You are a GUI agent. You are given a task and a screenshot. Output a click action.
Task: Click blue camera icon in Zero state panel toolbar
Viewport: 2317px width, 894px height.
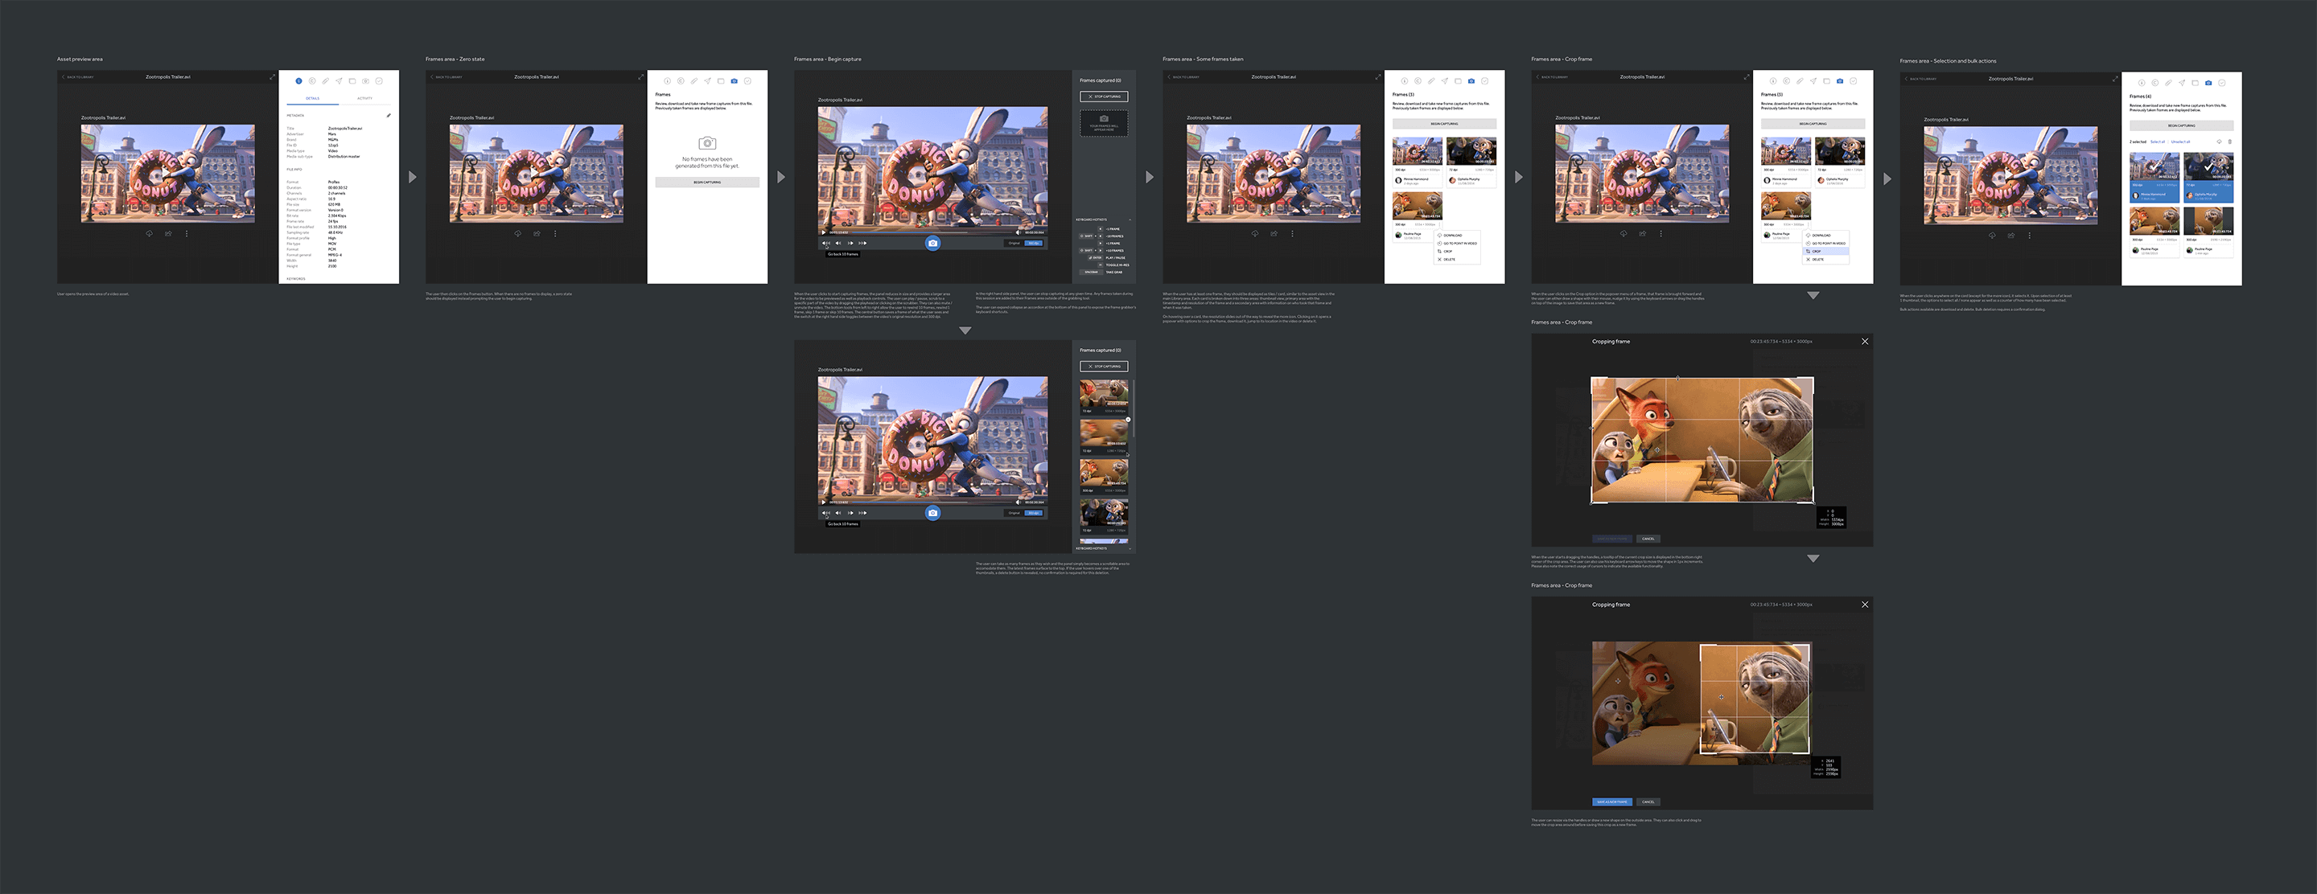pos(734,81)
